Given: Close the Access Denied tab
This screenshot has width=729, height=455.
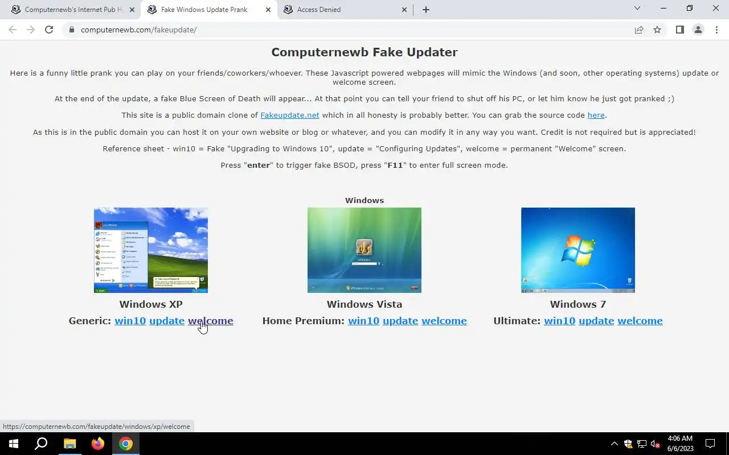Looking at the screenshot, I should pos(404,10).
